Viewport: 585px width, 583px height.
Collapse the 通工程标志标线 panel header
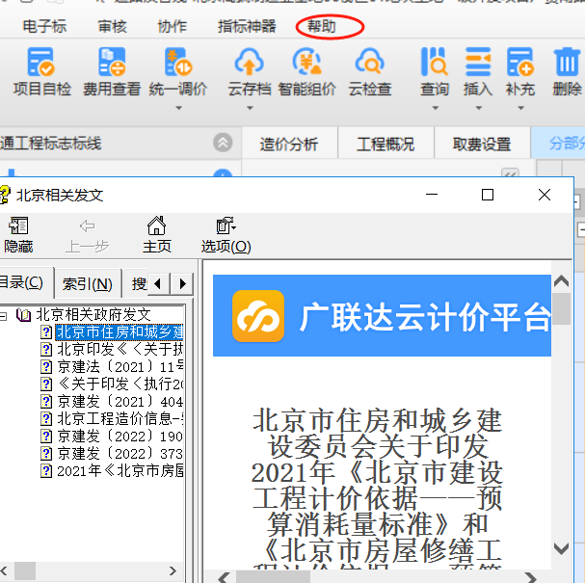(x=223, y=143)
